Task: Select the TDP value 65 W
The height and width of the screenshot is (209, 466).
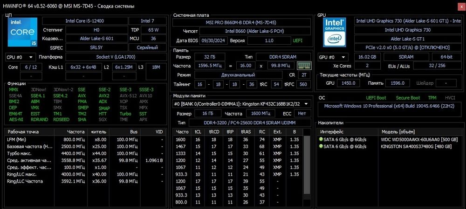Action: 153,30
